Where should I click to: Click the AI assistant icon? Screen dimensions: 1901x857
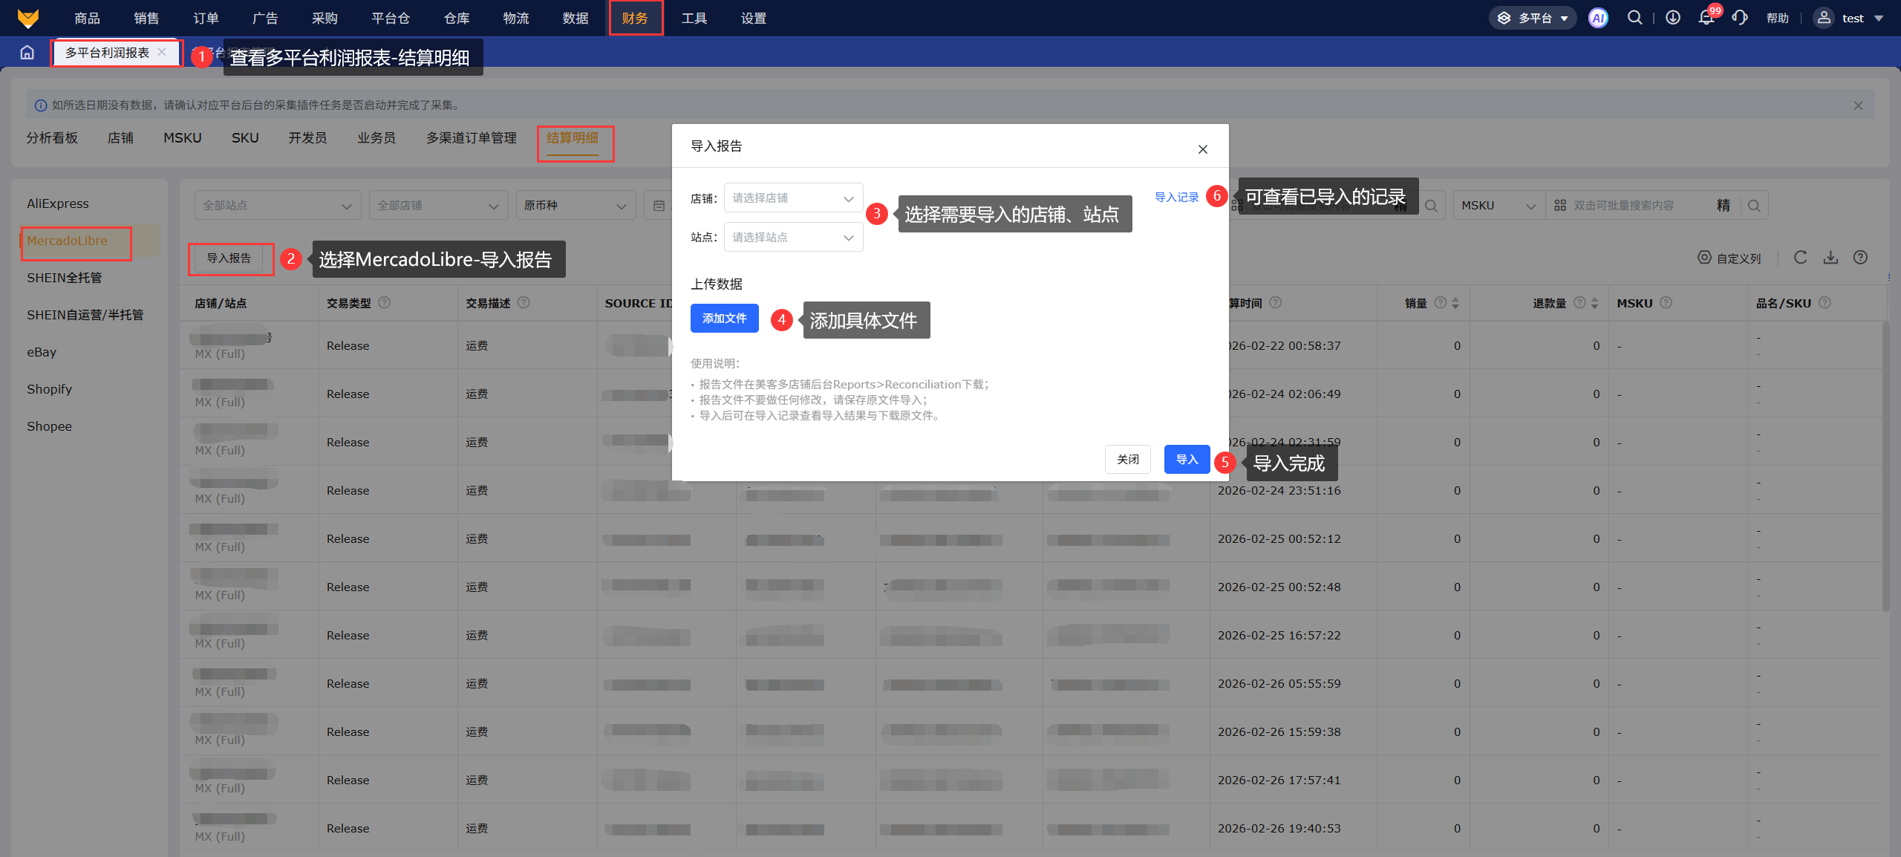click(x=1598, y=18)
